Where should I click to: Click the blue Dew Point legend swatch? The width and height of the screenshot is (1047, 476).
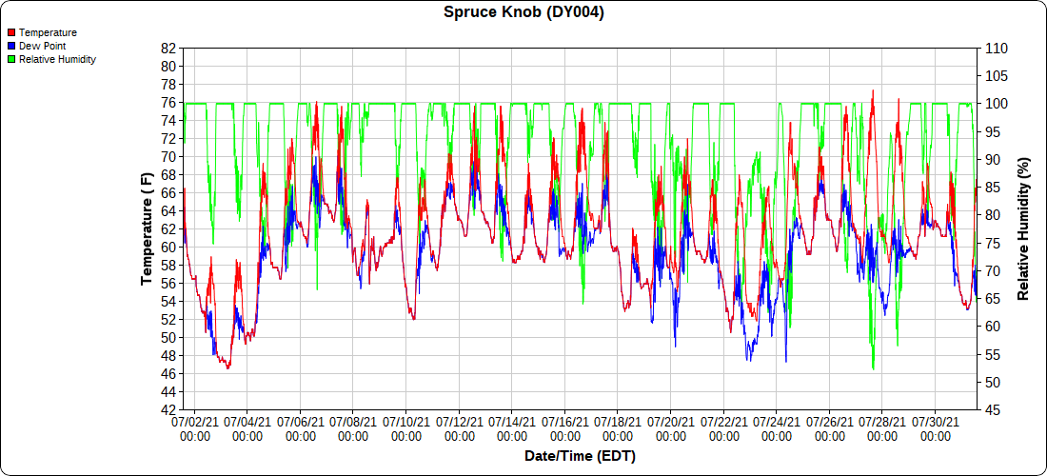(11, 46)
